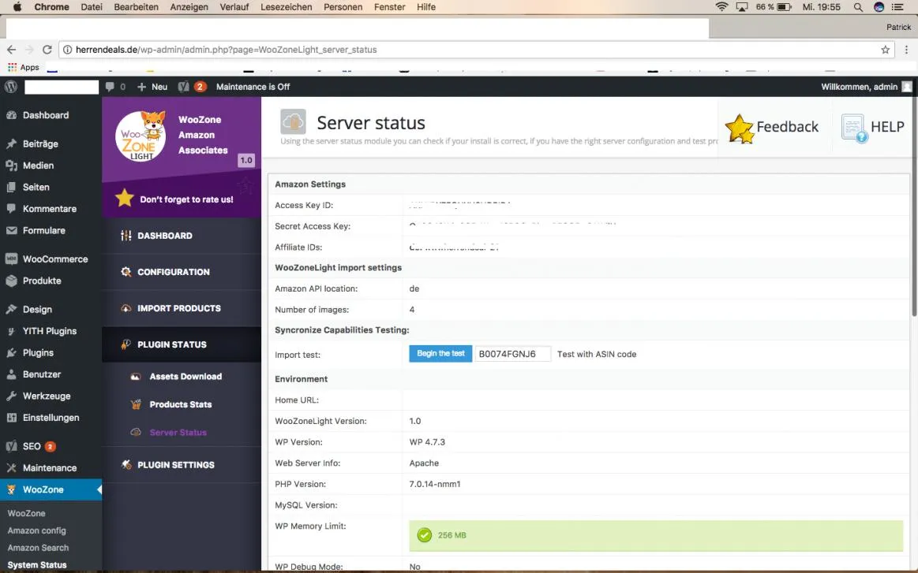Click the WooCommerce sidebar icon
The height and width of the screenshot is (573, 918).
[11, 259]
